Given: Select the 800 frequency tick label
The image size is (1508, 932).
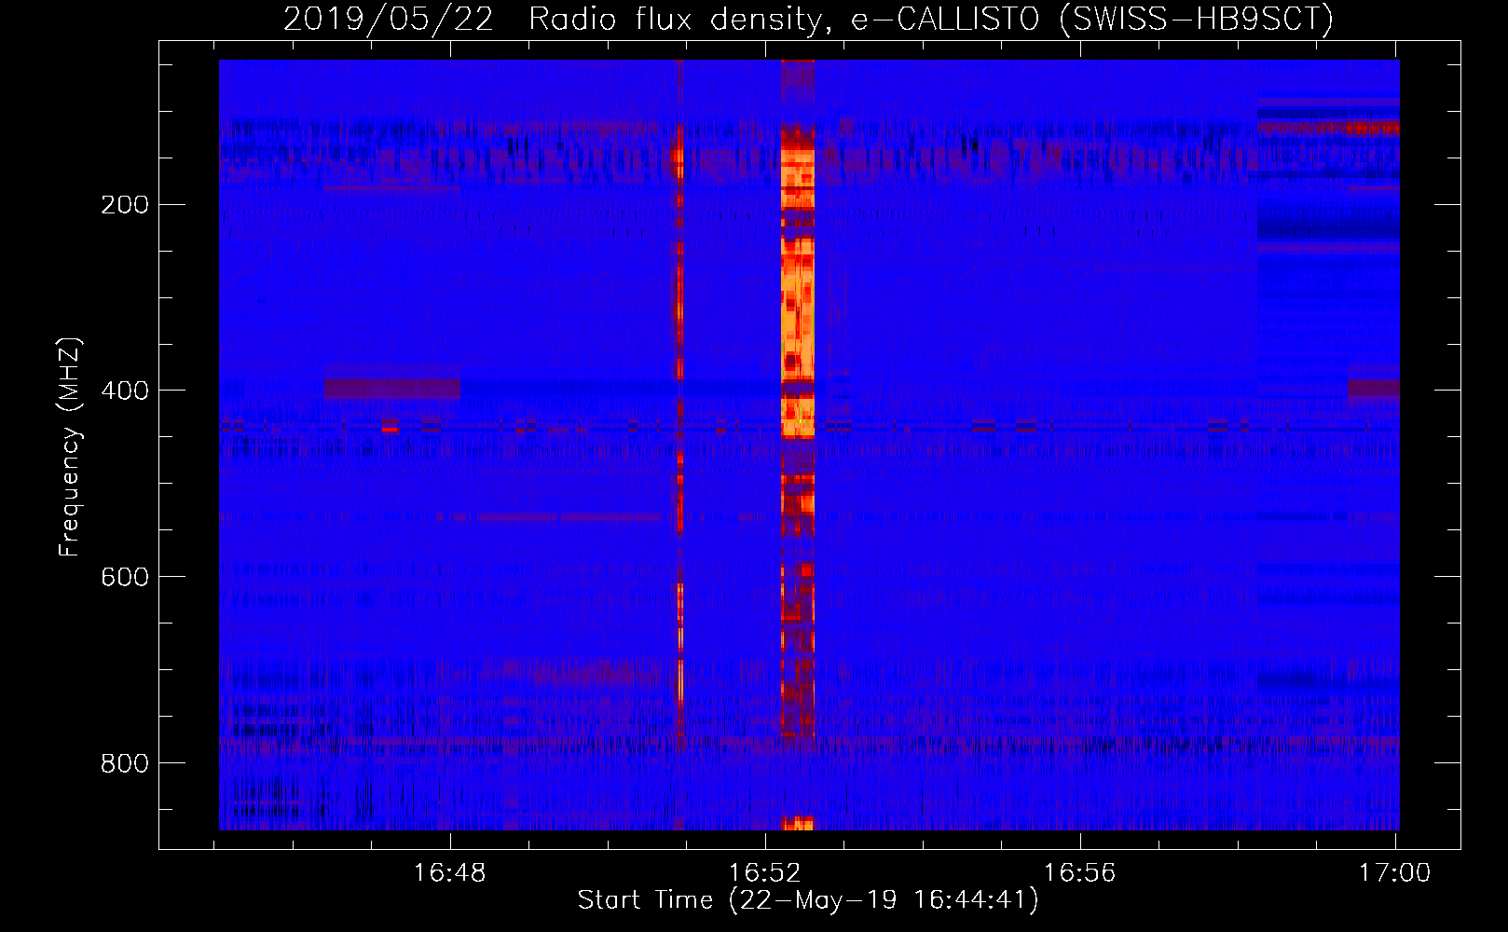Looking at the screenshot, I should pos(125,763).
